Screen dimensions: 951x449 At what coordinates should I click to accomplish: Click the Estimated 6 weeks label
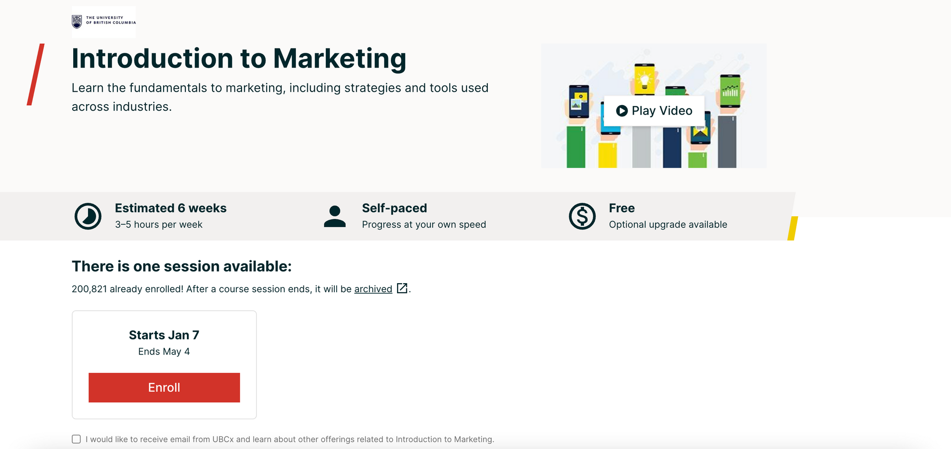[171, 208]
